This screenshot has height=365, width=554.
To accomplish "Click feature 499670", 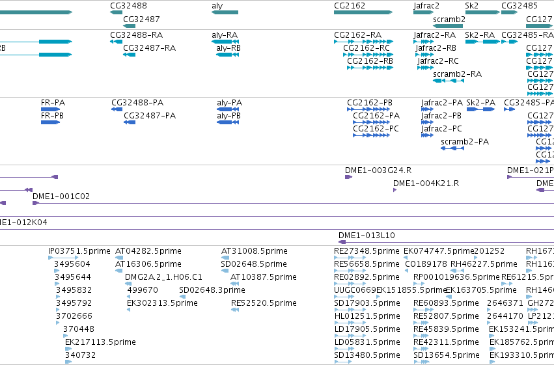I will click(129, 297).
